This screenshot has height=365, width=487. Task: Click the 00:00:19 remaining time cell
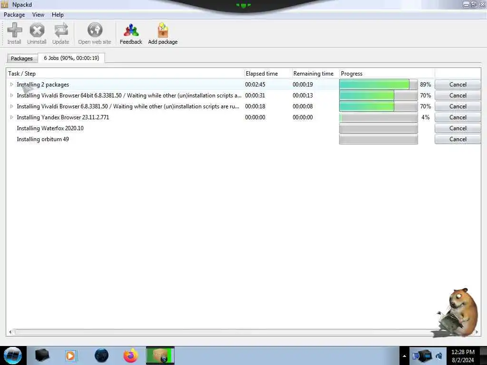[302, 85]
